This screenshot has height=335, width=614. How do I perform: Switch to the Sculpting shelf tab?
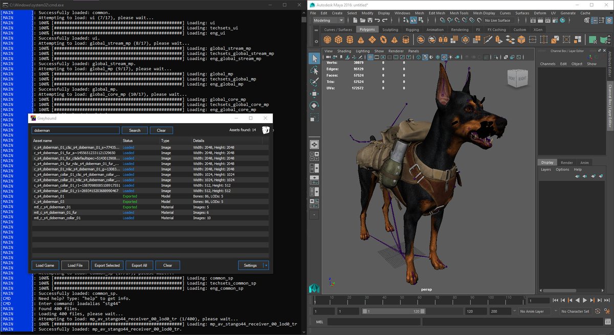(390, 30)
